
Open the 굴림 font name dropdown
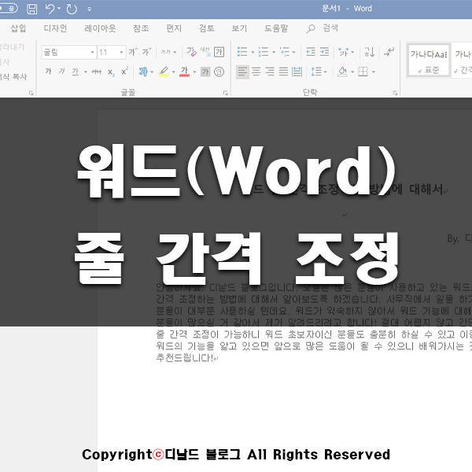click(x=92, y=53)
